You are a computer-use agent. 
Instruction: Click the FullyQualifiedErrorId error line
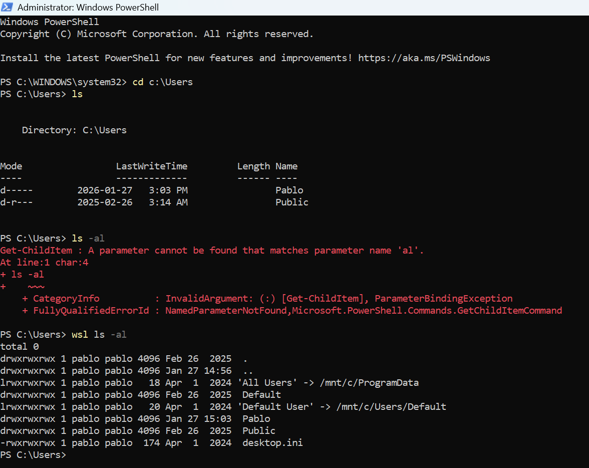[x=292, y=311]
